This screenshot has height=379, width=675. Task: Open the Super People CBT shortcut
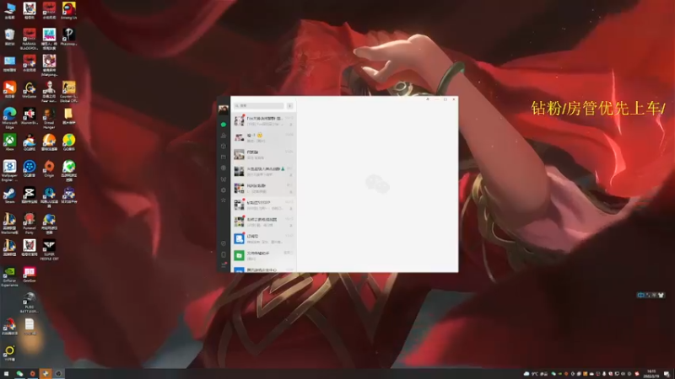pos(49,249)
